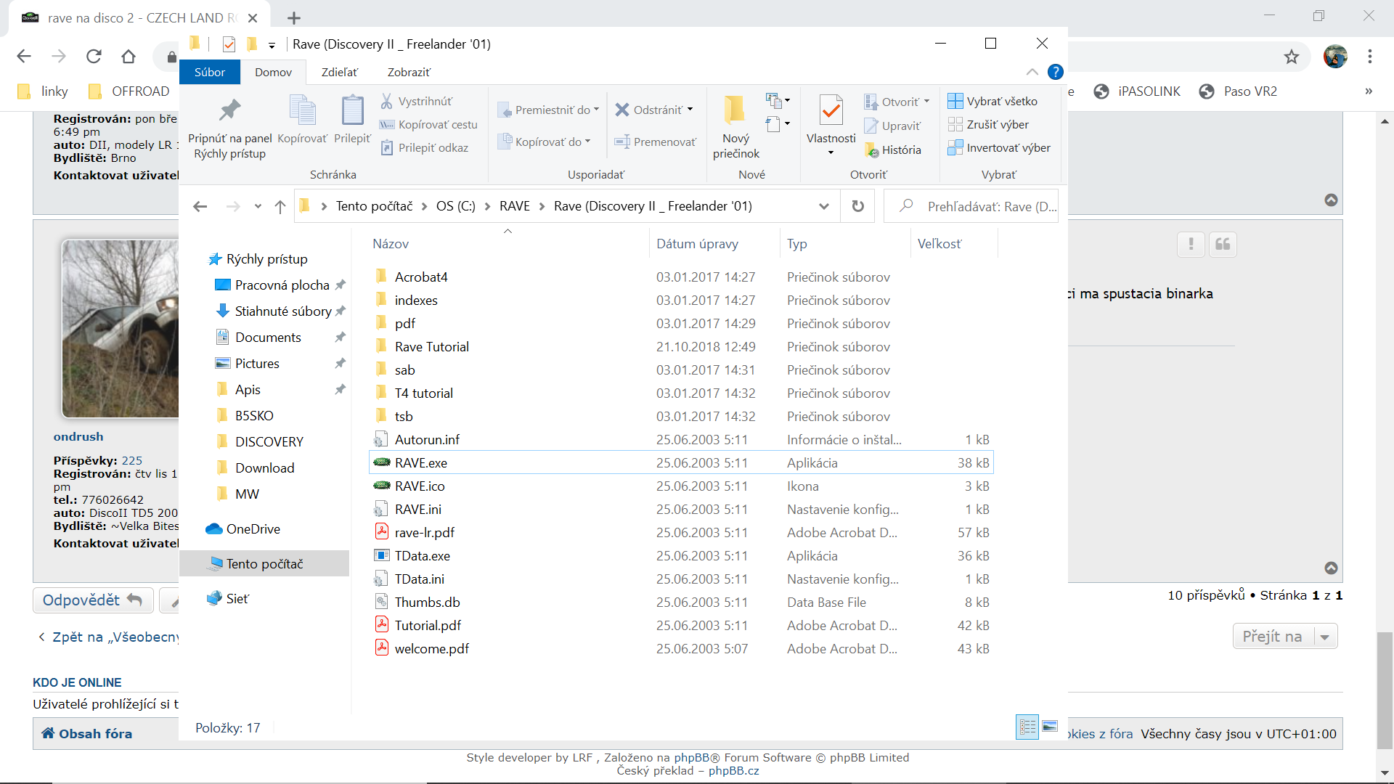
Task: Click Invertovať výber option
Action: (999, 148)
